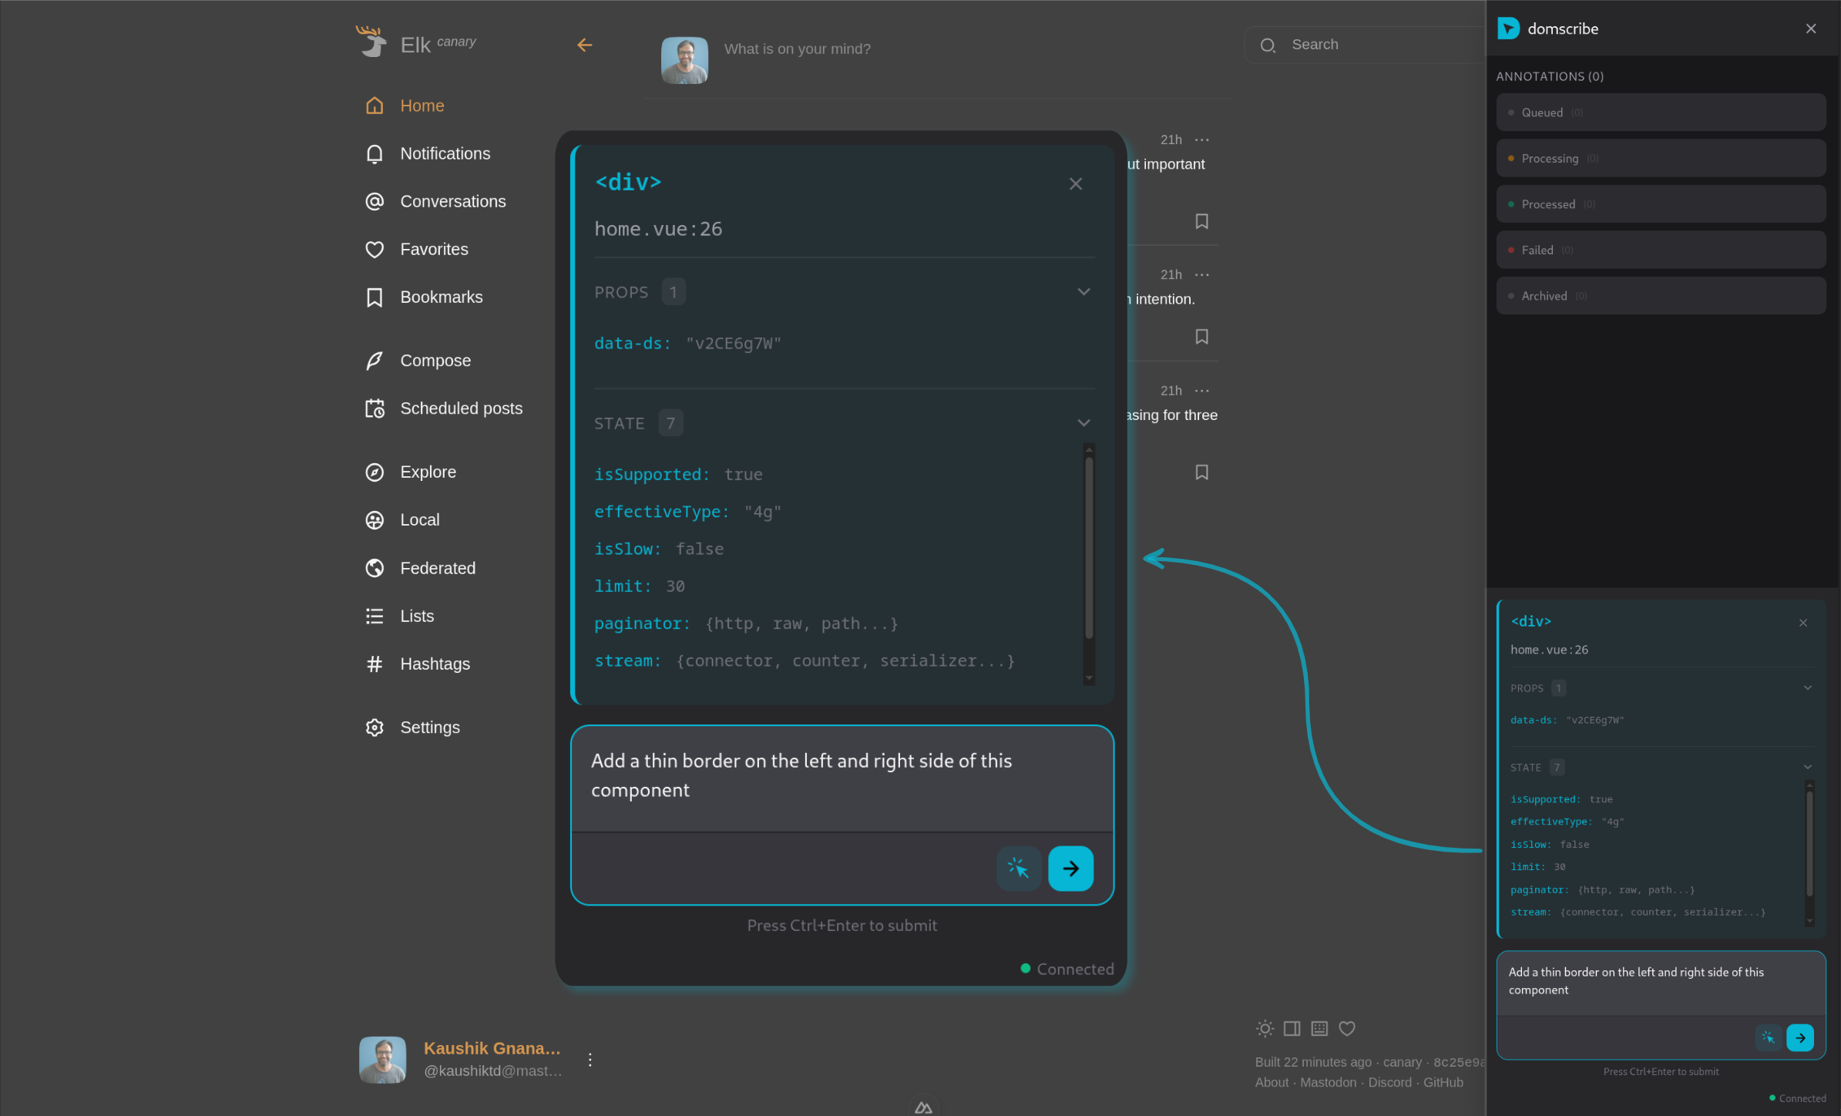Toggle color theme with the sun icon

1265,1028
